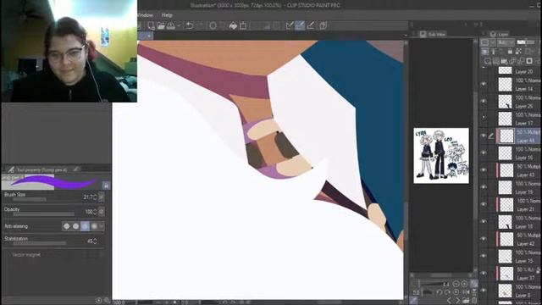Click the Clear circle icon in toolbar

click(213, 25)
